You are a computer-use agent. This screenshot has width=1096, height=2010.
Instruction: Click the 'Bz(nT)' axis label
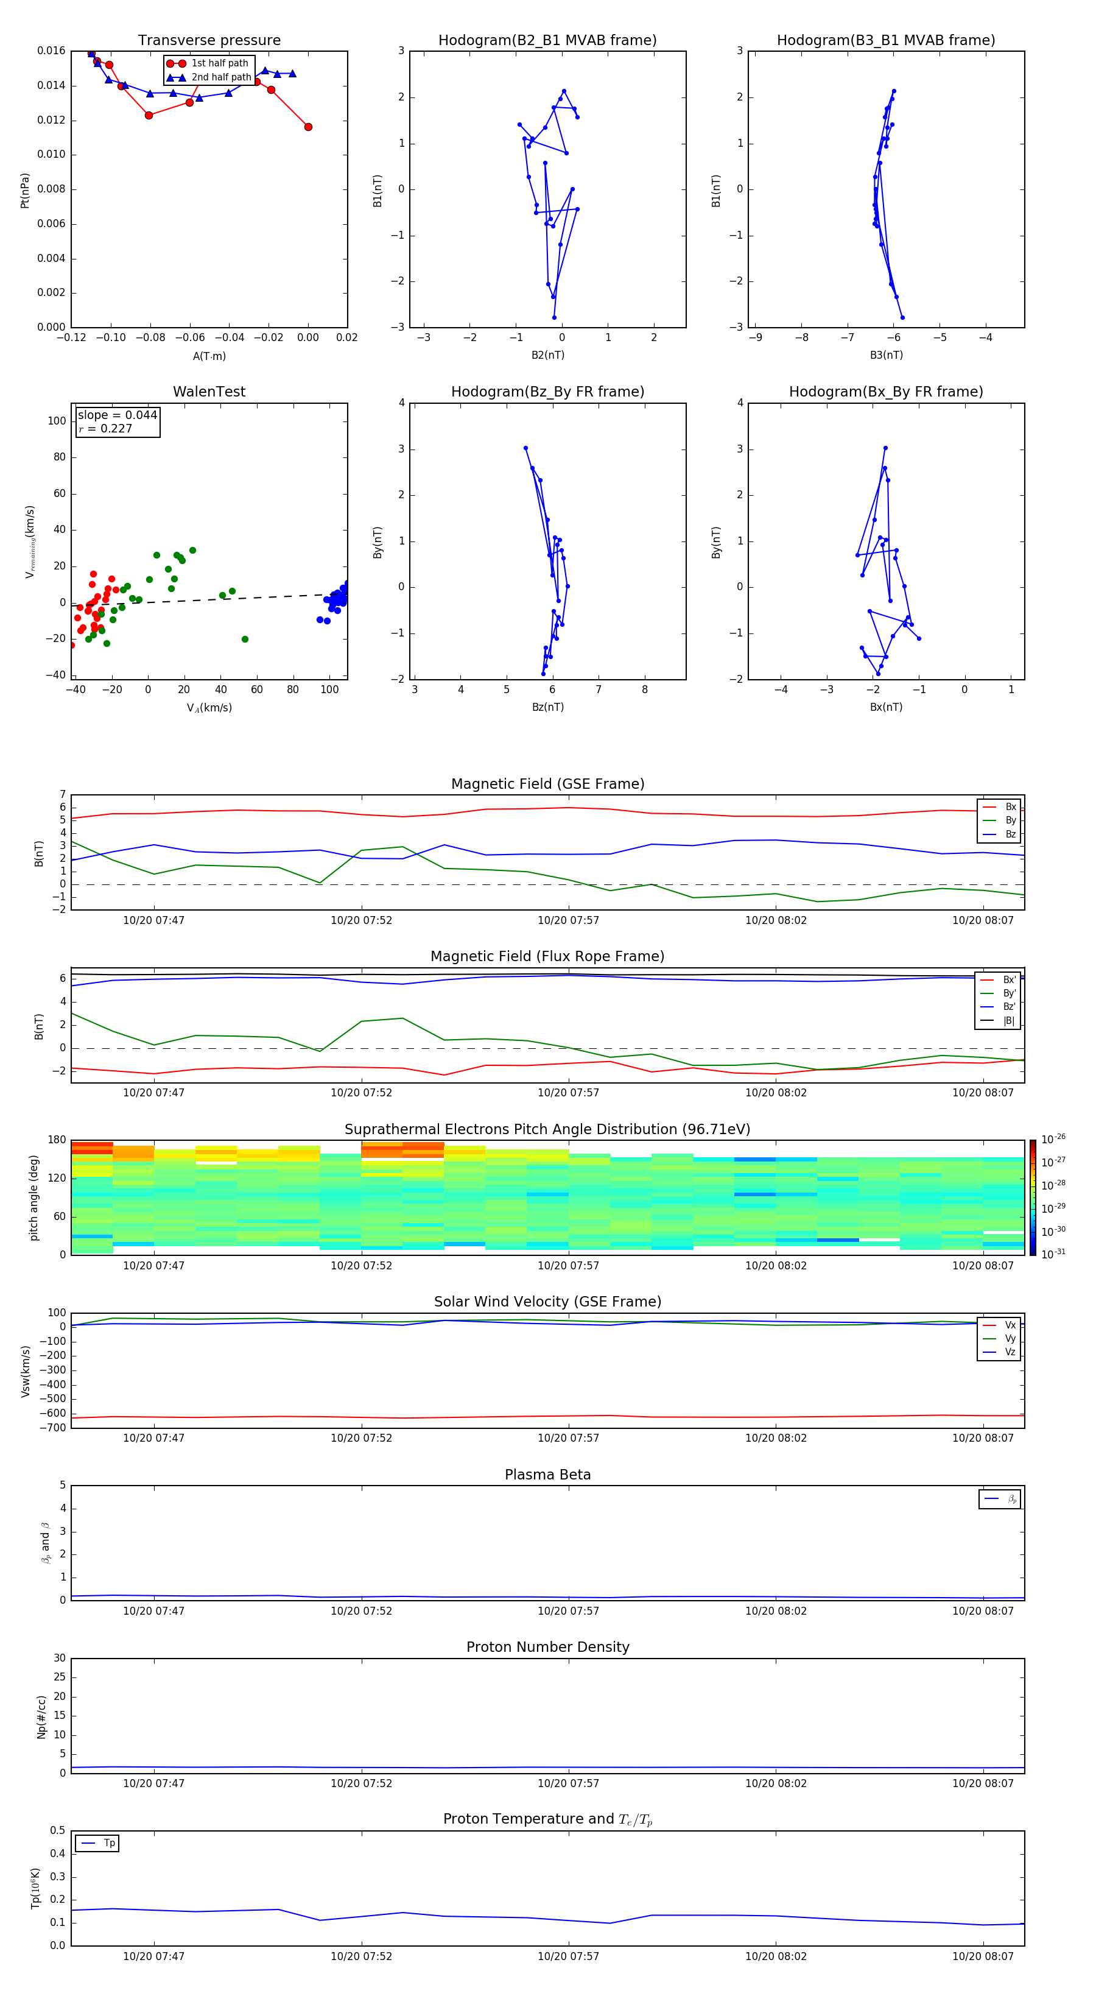tap(547, 707)
